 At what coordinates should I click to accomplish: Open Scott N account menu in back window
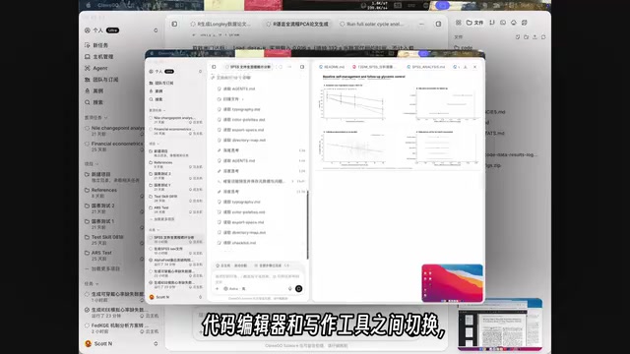click(120, 344)
